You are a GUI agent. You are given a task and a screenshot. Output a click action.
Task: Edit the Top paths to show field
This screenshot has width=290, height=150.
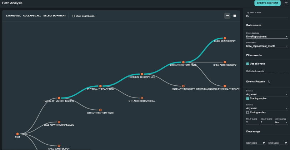(267, 16)
